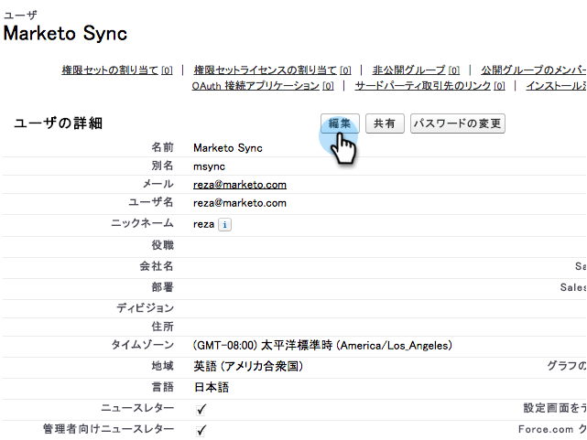Click the ニュースレター field label
The width and height of the screenshot is (587, 440).
137,408
